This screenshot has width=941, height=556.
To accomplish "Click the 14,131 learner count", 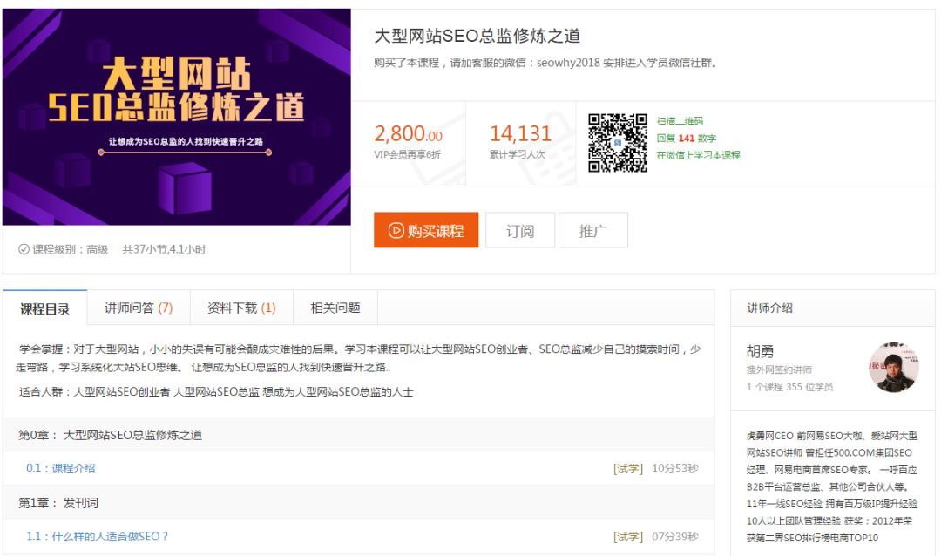I will point(520,133).
